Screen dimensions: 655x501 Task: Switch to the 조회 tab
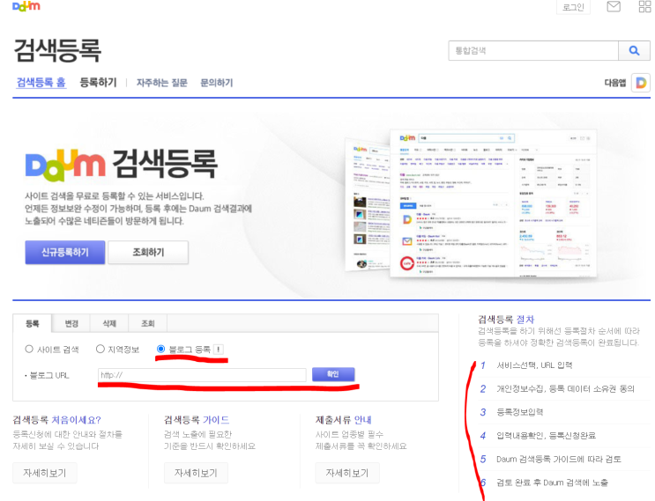tap(148, 323)
